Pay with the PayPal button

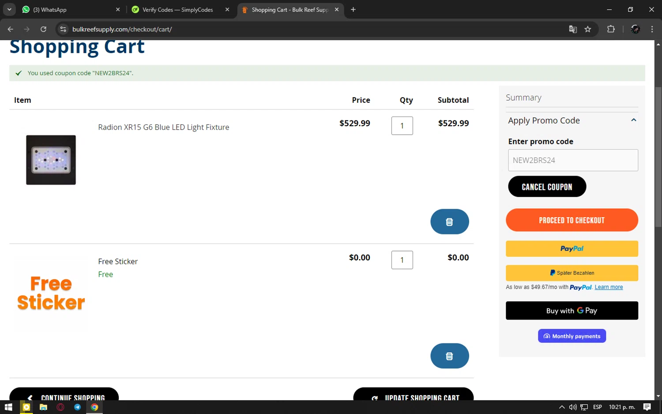coord(572,248)
